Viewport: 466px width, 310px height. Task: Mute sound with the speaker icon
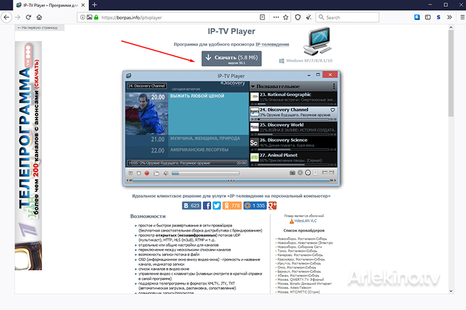(x=166, y=173)
